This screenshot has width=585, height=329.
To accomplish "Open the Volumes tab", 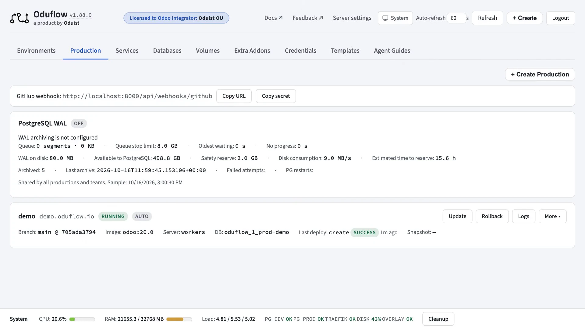I will pos(207,51).
